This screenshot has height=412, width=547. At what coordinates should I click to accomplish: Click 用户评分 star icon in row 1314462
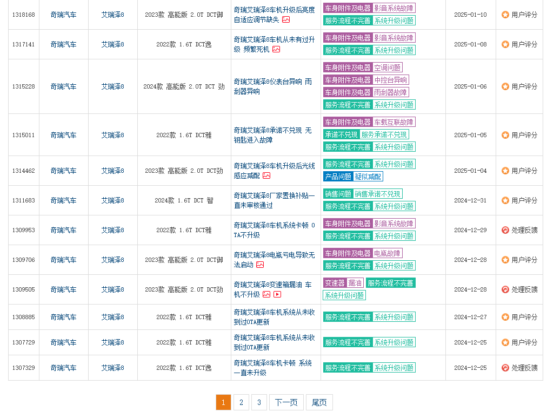(505, 171)
